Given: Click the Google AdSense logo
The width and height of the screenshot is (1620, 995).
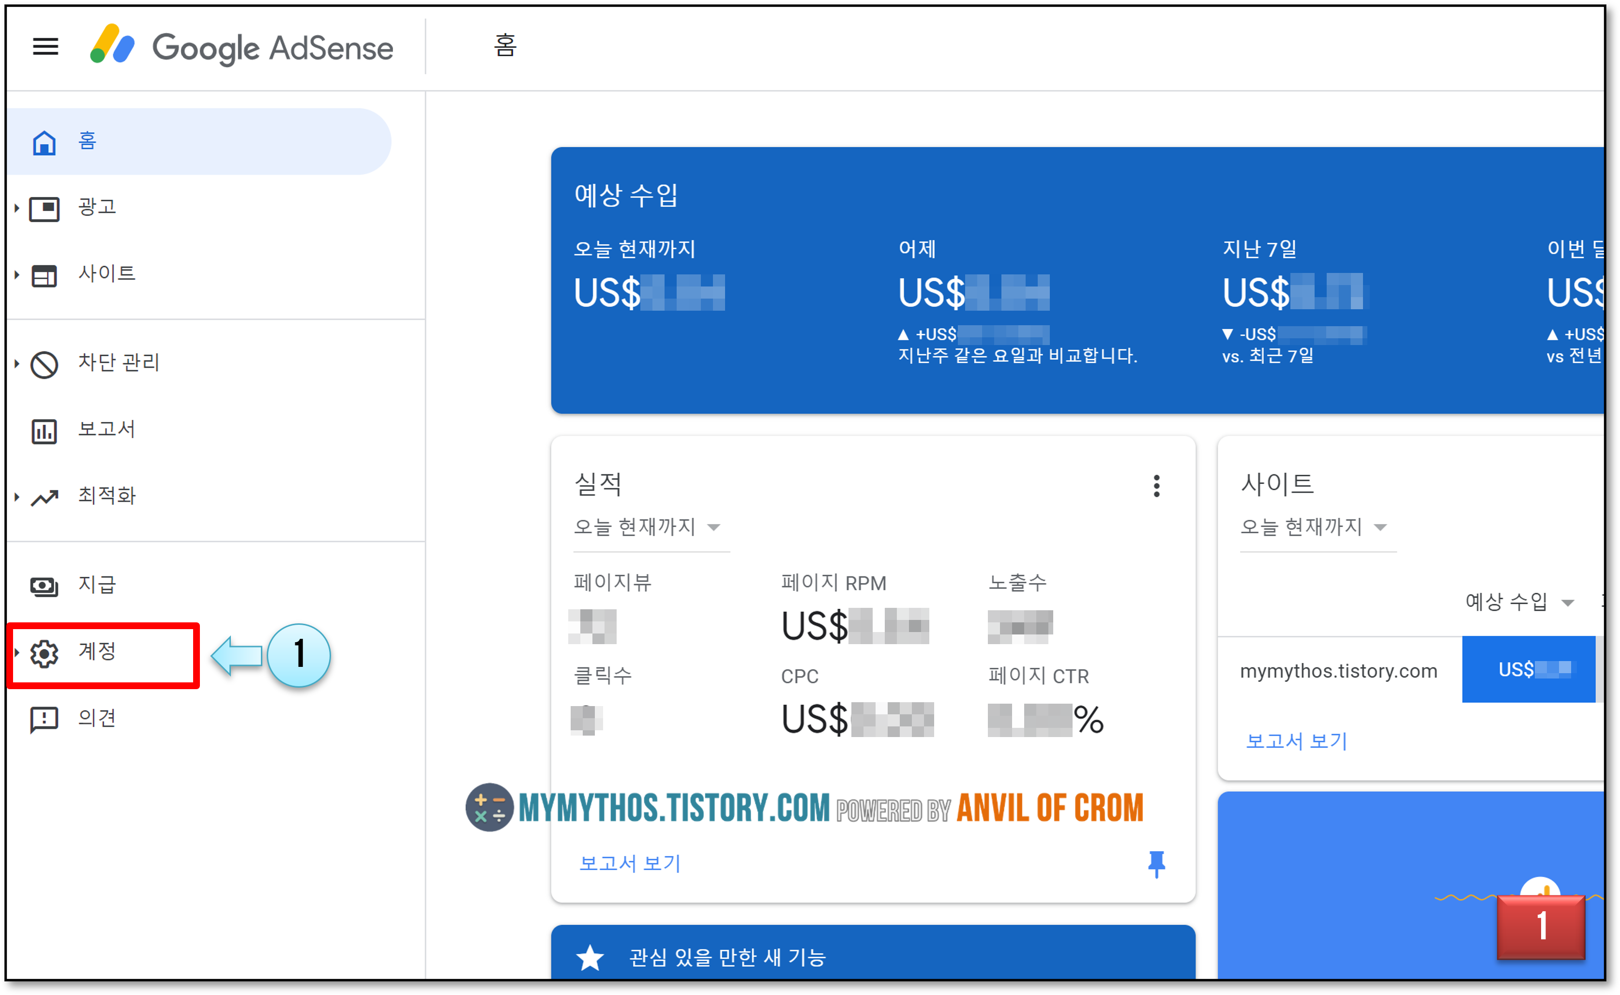Looking at the screenshot, I should pos(241,47).
